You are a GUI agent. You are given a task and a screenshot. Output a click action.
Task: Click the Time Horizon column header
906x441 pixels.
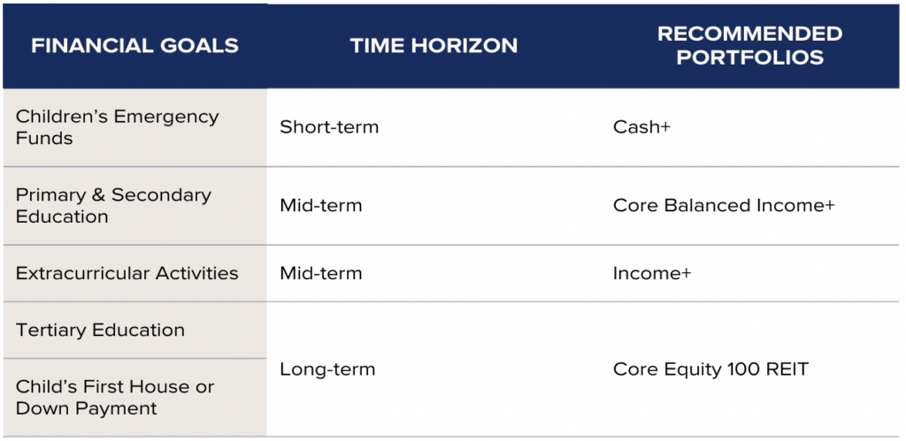point(434,46)
